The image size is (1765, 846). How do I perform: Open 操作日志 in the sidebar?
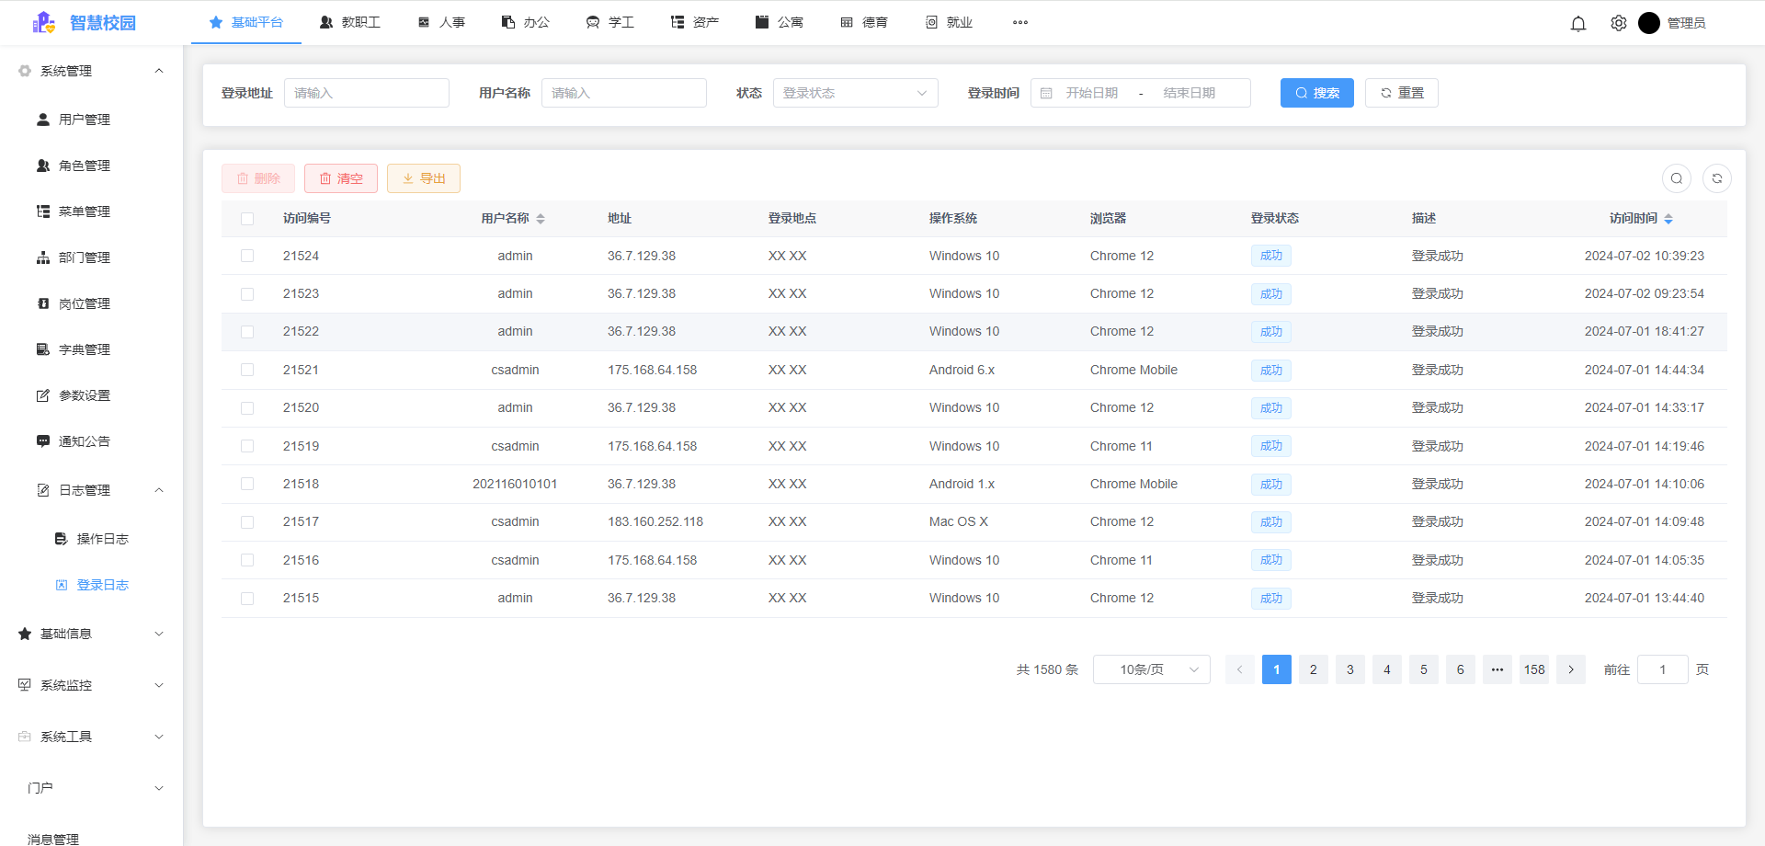(102, 539)
